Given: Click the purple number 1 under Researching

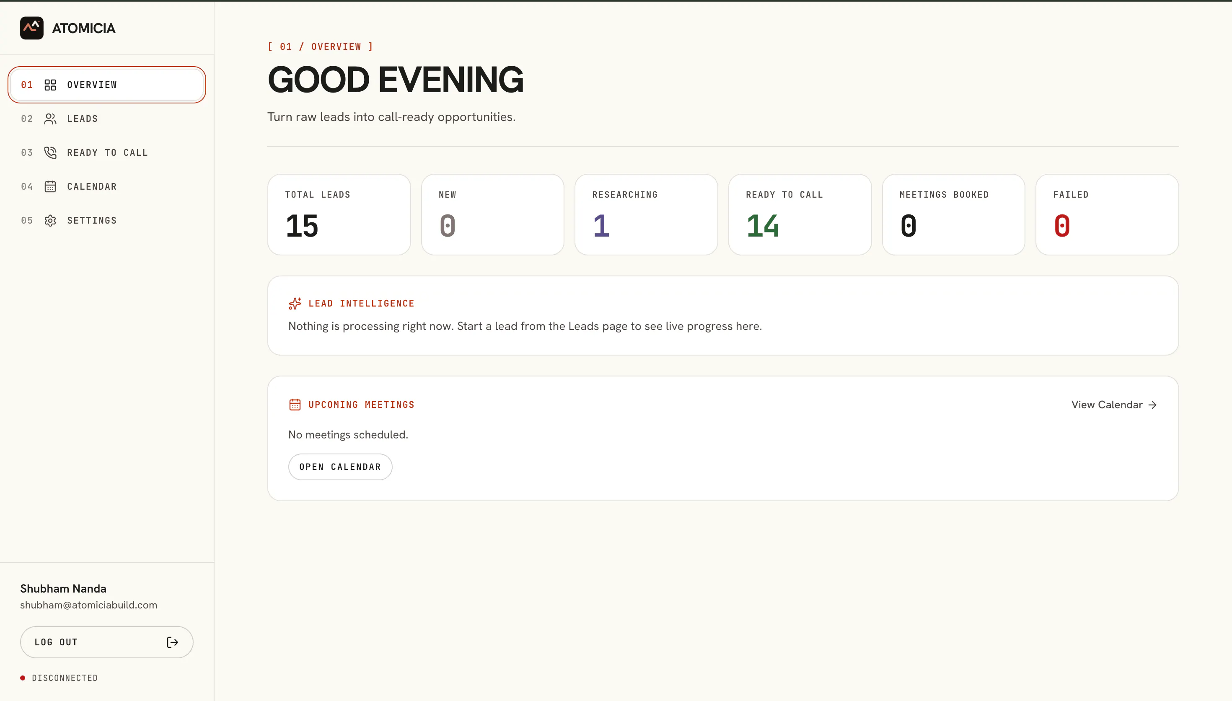Looking at the screenshot, I should pos(601,226).
